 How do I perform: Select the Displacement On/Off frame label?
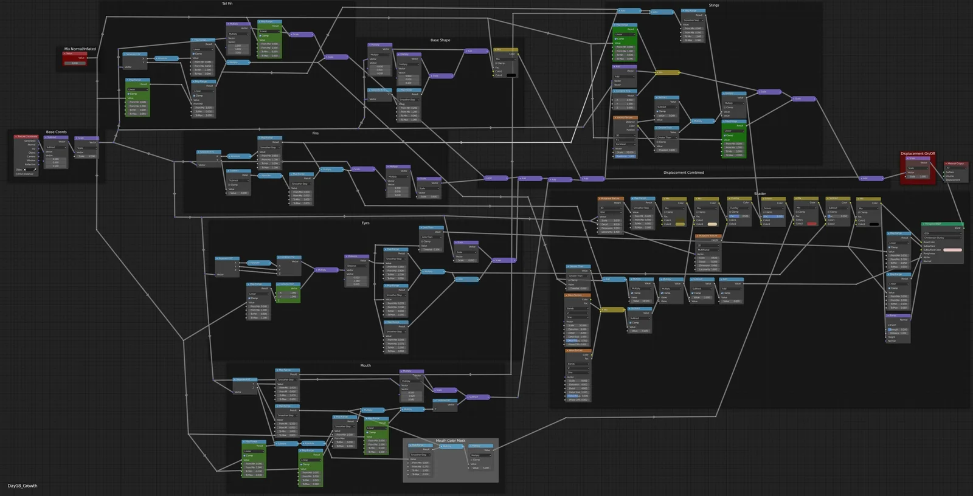pyautogui.click(x=918, y=154)
